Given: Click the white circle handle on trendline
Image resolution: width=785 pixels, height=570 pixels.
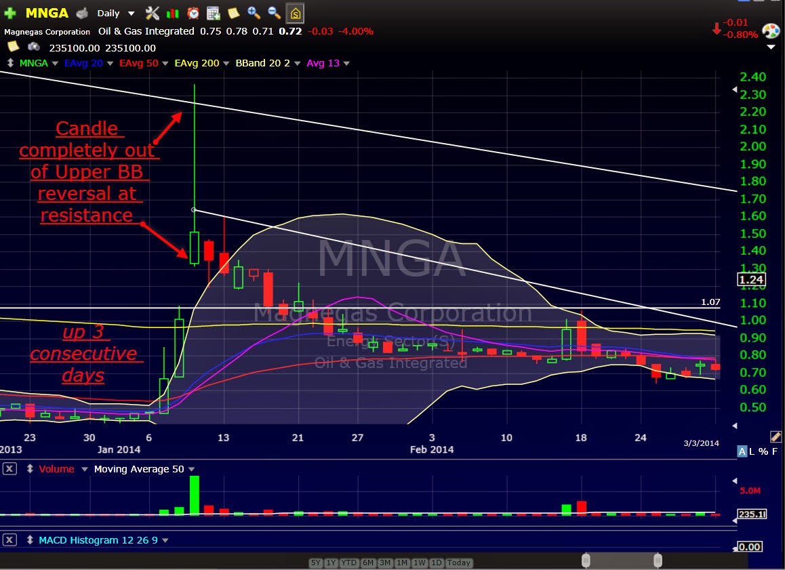Looking at the screenshot, I should [194, 209].
